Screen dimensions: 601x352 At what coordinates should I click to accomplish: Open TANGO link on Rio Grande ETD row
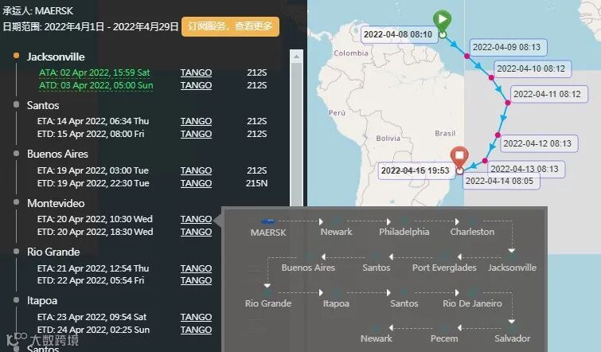click(196, 280)
